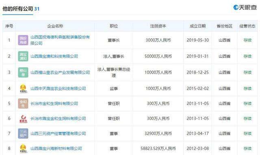The height and width of the screenshot is (155, 260).
Task: Open company link 山西潞宝兴海新材料有限公司
Action: 56,148
